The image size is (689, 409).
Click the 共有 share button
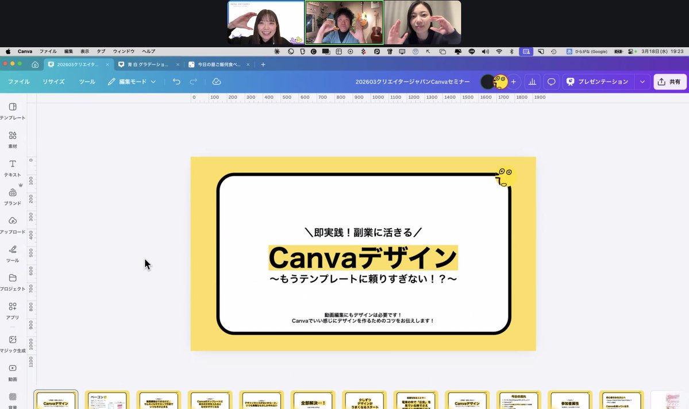pos(669,82)
